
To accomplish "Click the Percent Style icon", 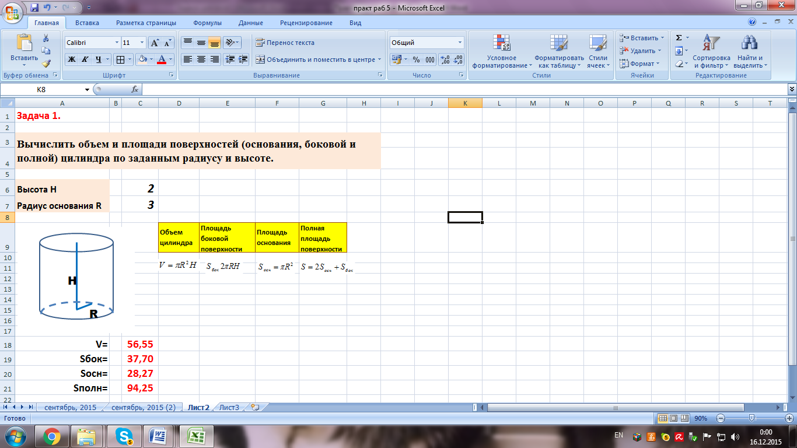I will point(416,60).
